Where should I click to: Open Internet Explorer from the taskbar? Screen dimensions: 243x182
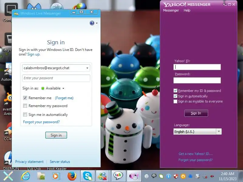coord(26,176)
